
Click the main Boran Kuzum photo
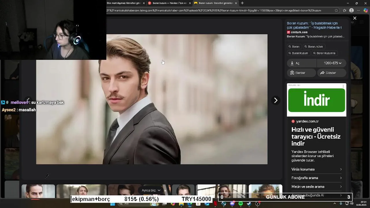(x=152, y=99)
